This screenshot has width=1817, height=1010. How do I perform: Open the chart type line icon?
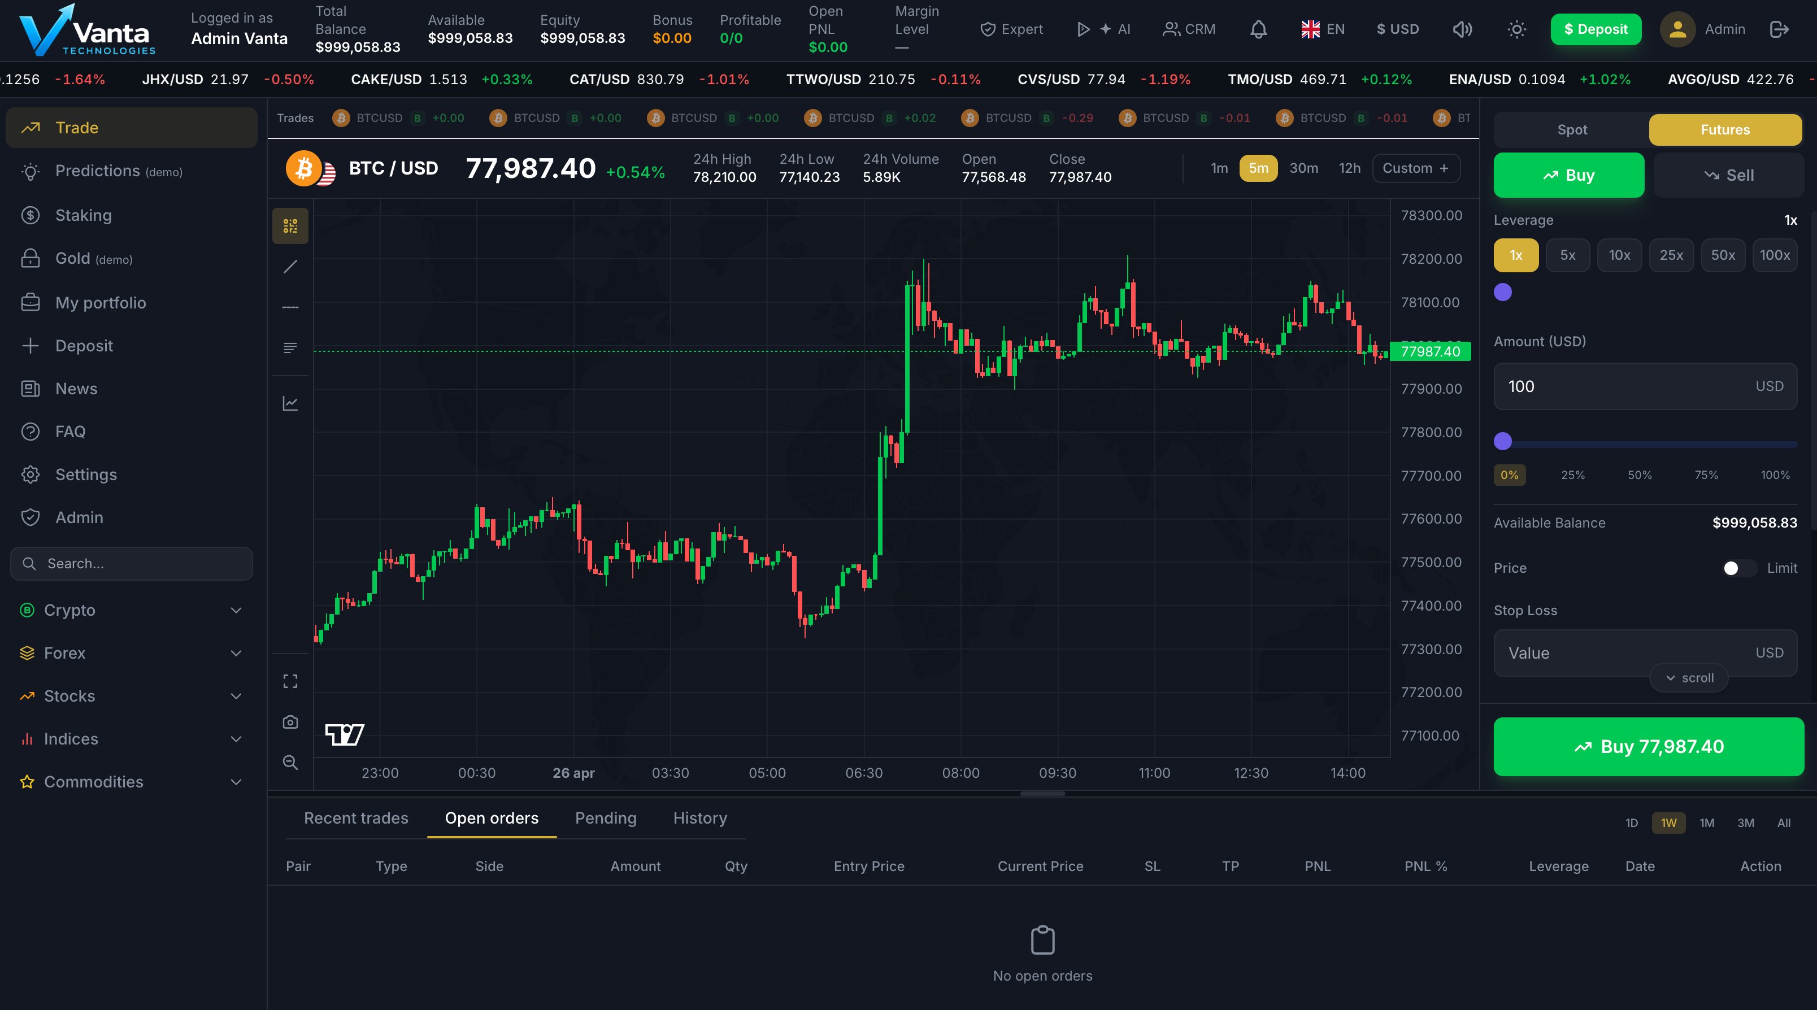click(290, 403)
